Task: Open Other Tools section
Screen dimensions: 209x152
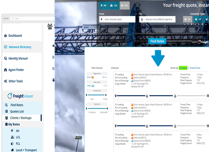Action: 16,81
